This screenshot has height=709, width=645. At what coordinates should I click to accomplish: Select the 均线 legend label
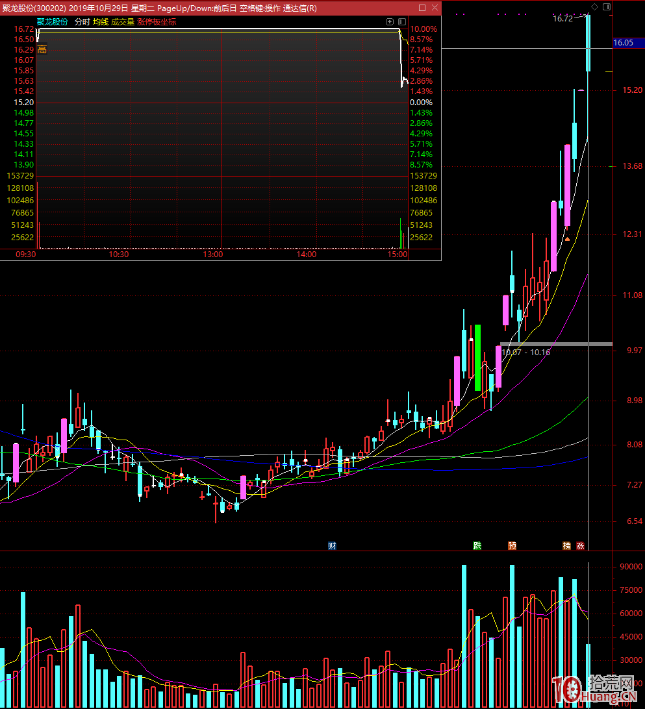(x=101, y=21)
